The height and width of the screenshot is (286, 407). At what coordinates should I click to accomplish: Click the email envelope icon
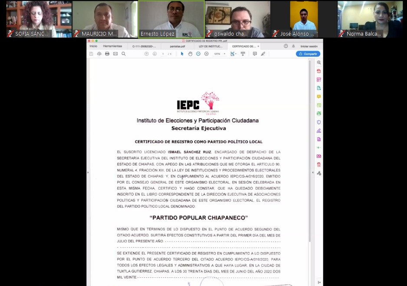click(x=115, y=54)
